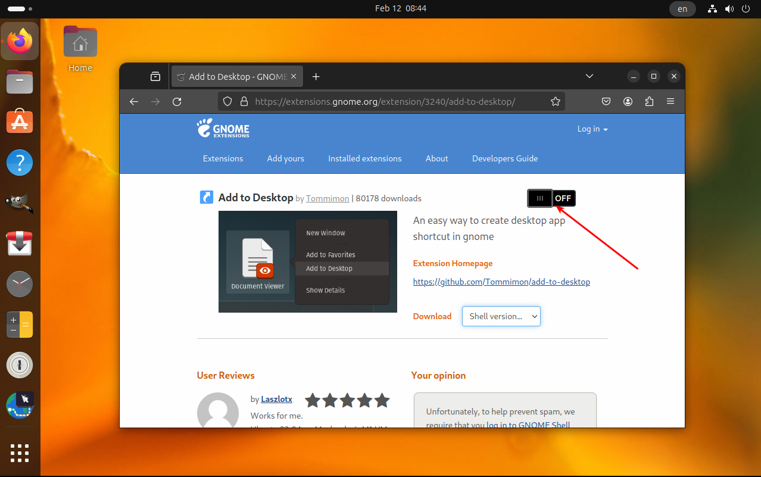Image resolution: width=761 pixels, height=477 pixels.
Task: Open the list all tabs chevron
Action: [589, 76]
